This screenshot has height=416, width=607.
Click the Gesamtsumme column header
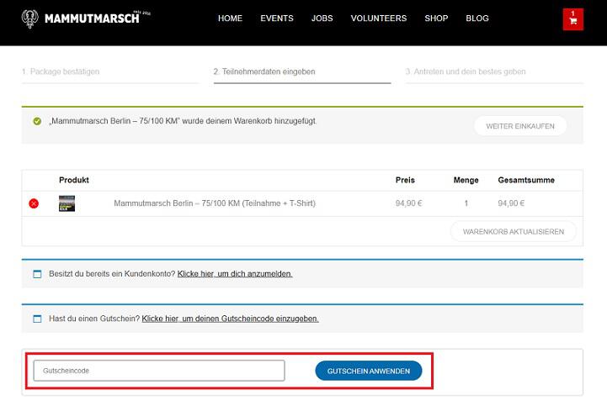[526, 180]
